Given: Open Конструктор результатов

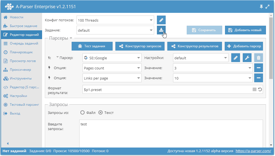Looking at the screenshot, I should (x=195, y=46).
